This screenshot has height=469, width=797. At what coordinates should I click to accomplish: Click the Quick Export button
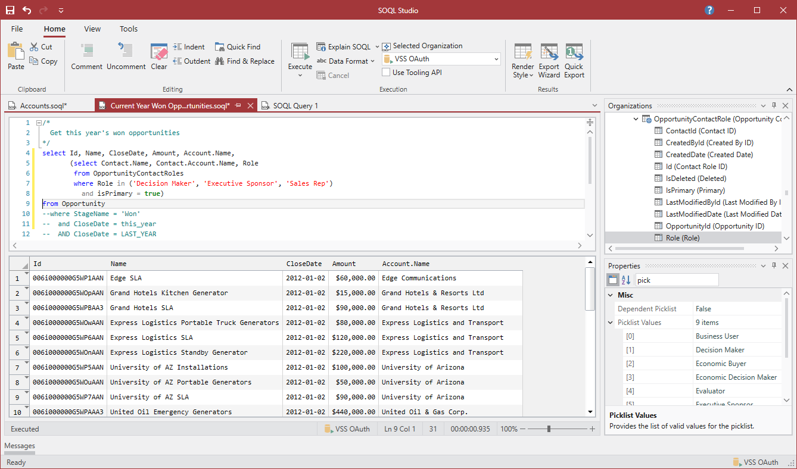coord(574,61)
